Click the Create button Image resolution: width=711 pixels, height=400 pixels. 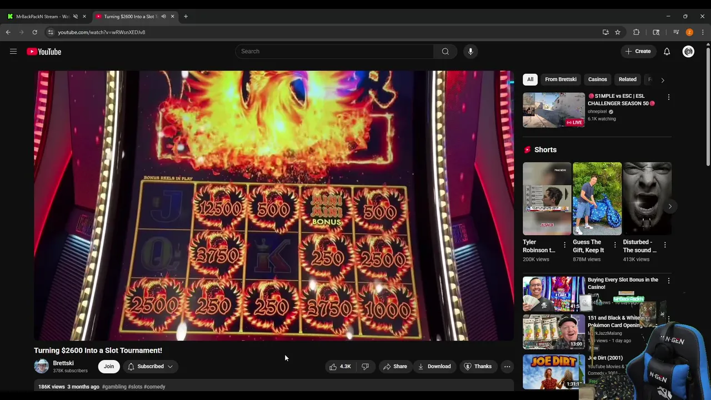pyautogui.click(x=638, y=51)
